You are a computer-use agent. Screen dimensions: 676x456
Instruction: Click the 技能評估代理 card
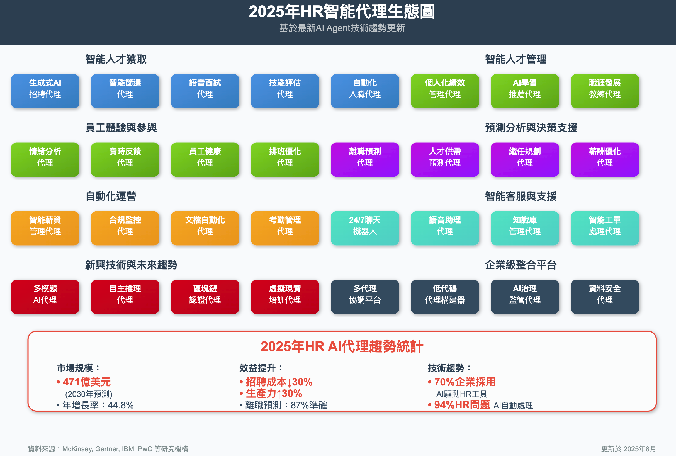(285, 91)
